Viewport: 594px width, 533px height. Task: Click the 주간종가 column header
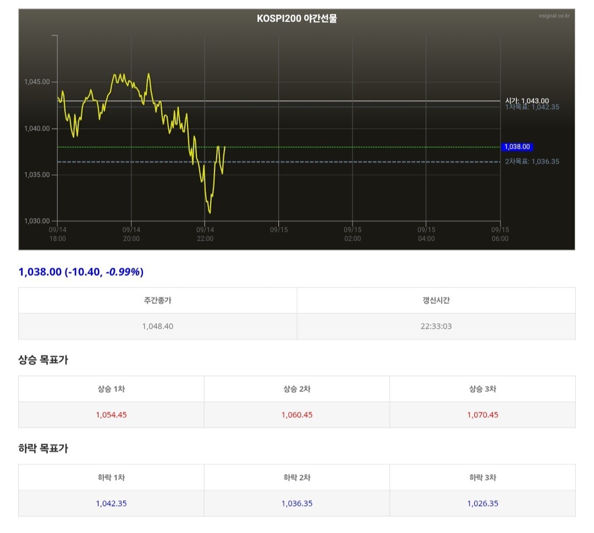tap(158, 301)
